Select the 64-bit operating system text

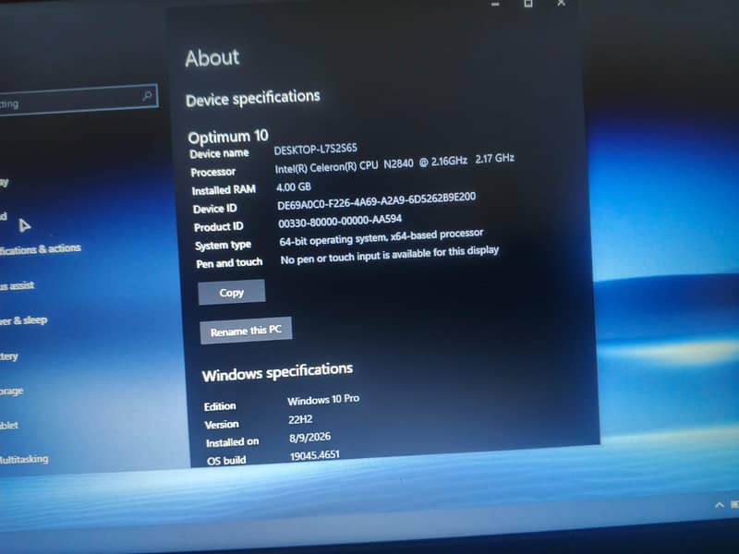(382, 237)
